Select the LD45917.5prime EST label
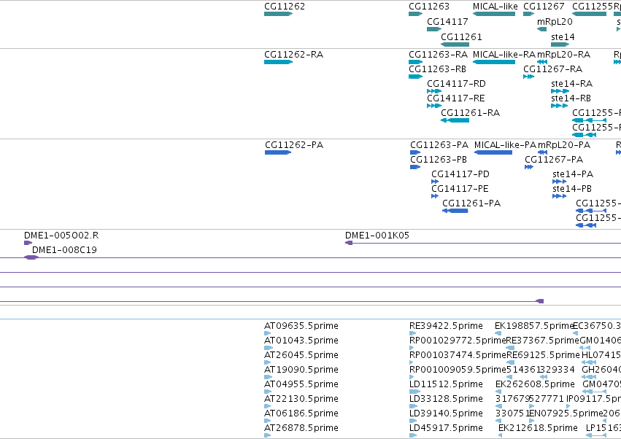Screen dimensions: 621x439 click(446, 429)
